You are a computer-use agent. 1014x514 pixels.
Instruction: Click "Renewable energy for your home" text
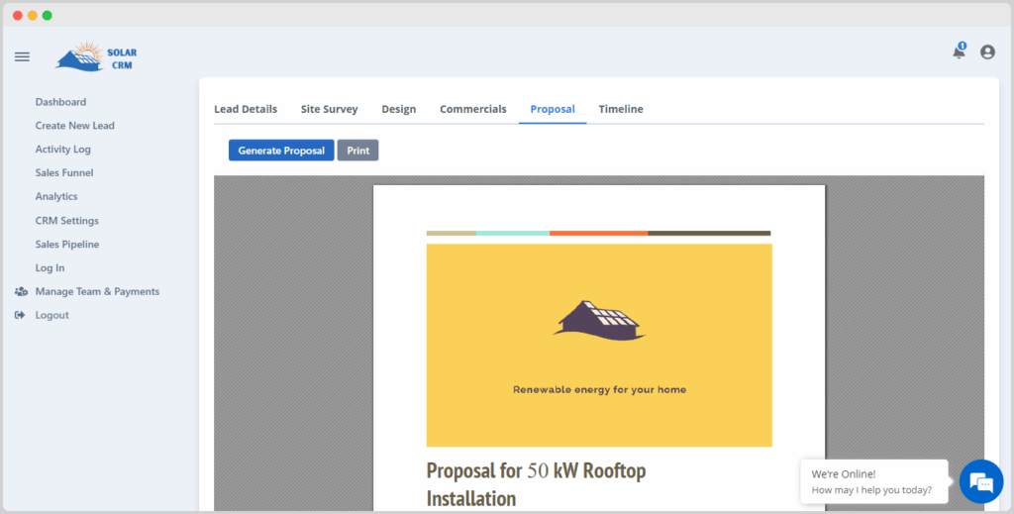[x=599, y=390]
